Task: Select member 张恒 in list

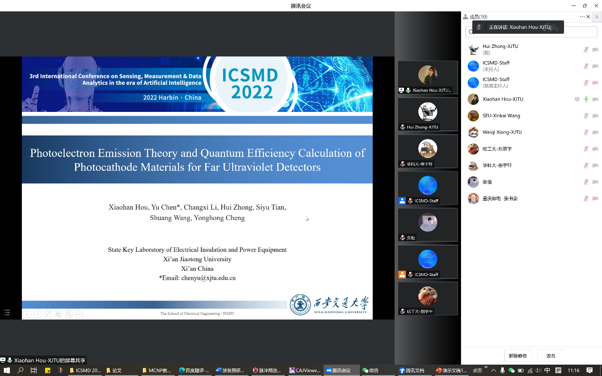Action: point(531,182)
